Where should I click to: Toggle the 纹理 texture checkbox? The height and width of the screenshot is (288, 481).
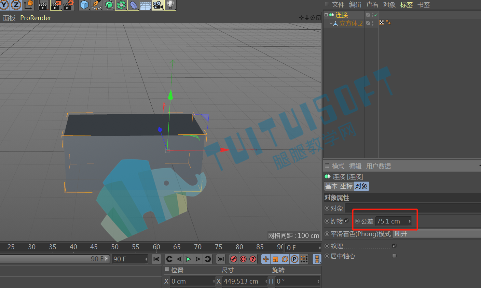point(394,246)
